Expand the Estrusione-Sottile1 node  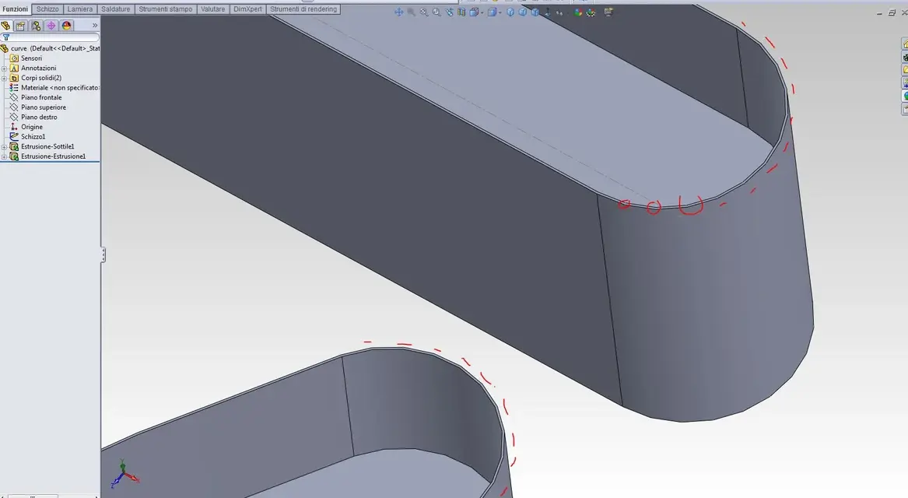click(4, 147)
